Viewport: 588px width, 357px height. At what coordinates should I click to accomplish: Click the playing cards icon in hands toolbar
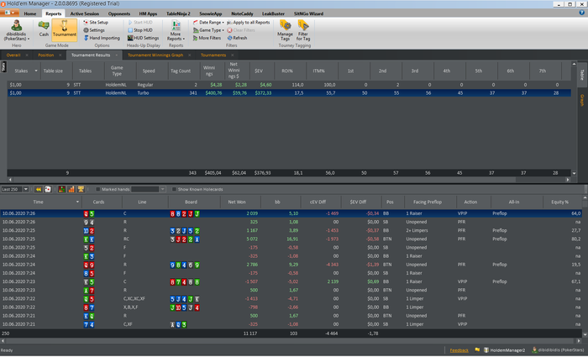[48, 189]
